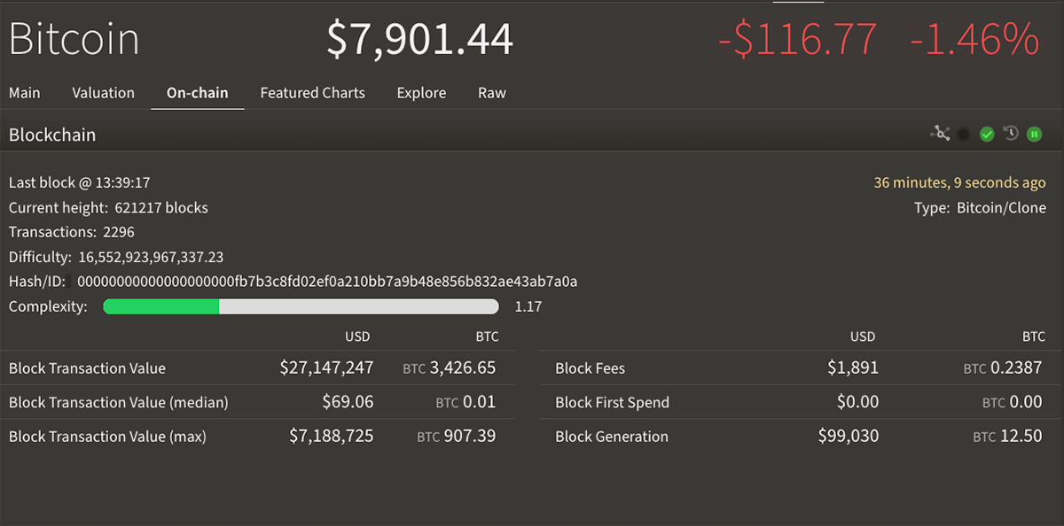This screenshot has height=526, width=1064.
Task: Pause live updates with the green pause toggle
Action: click(1034, 134)
